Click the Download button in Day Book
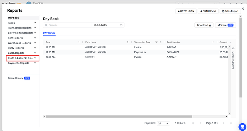The image size is (247, 131). (x=204, y=25)
